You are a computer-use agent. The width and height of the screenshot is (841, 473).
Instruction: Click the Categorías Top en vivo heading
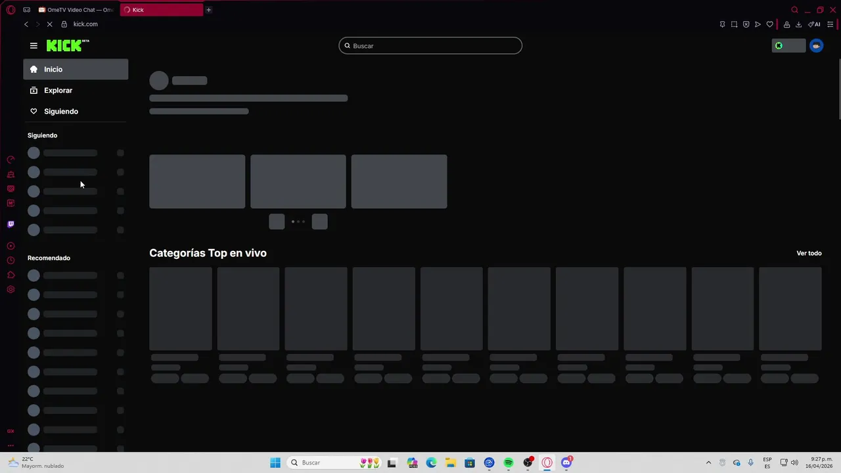tap(208, 253)
